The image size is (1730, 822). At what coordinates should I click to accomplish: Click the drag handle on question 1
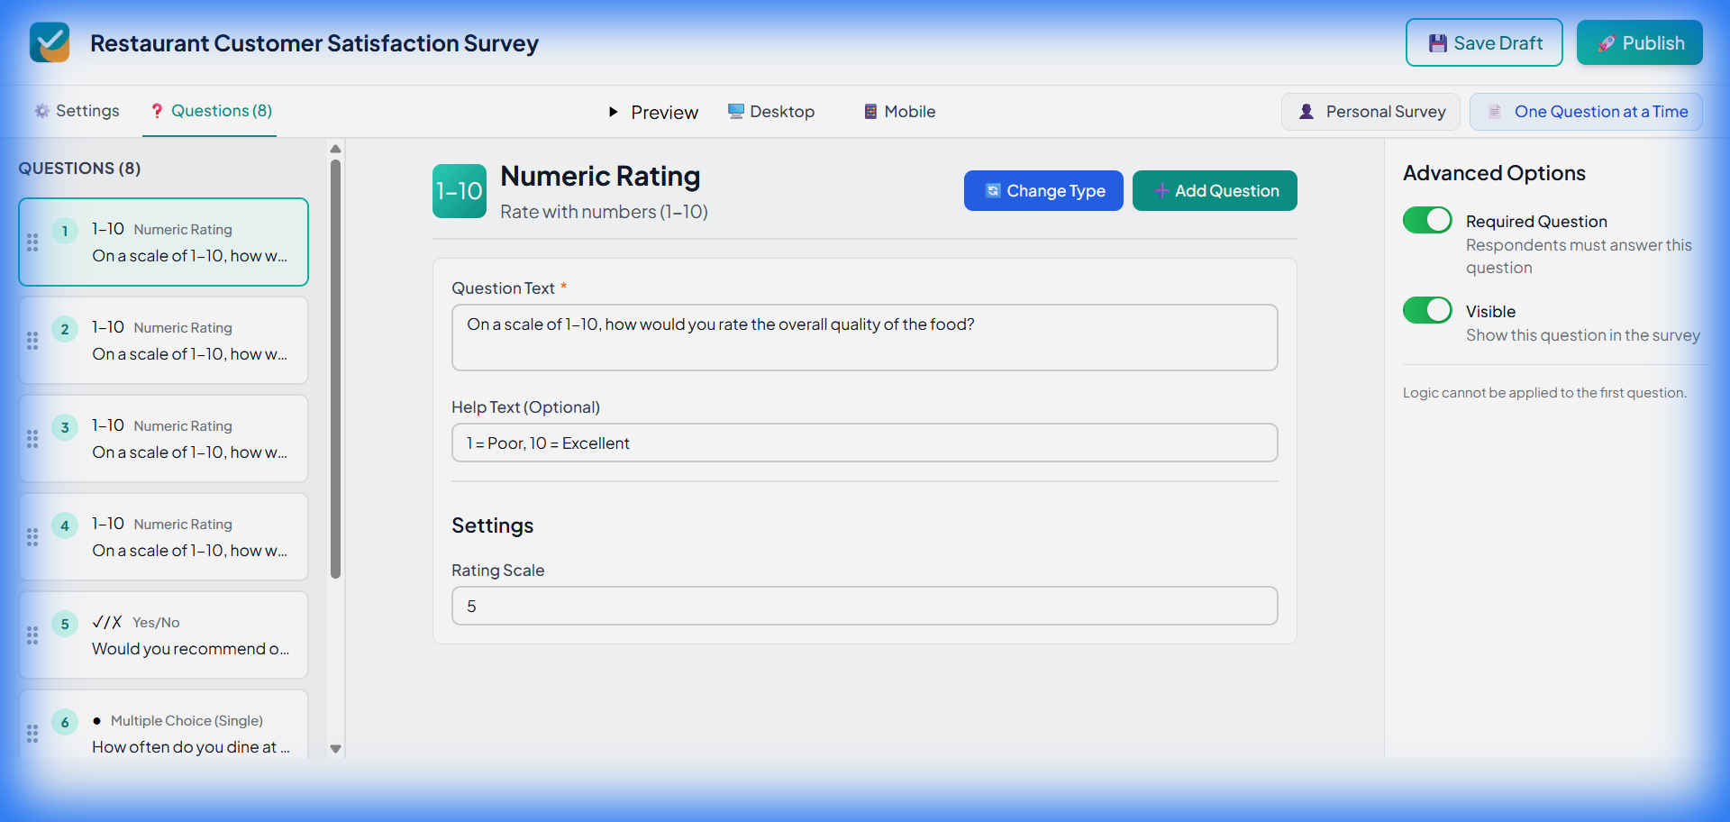click(x=33, y=242)
